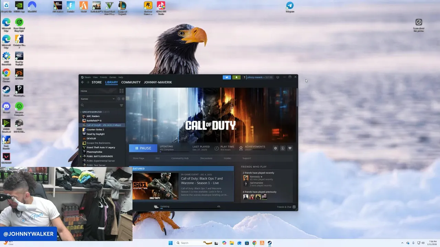Image resolution: width=440 pixels, height=247 pixels.
Task: Open Chrome from the taskbar
Action: coord(254,243)
